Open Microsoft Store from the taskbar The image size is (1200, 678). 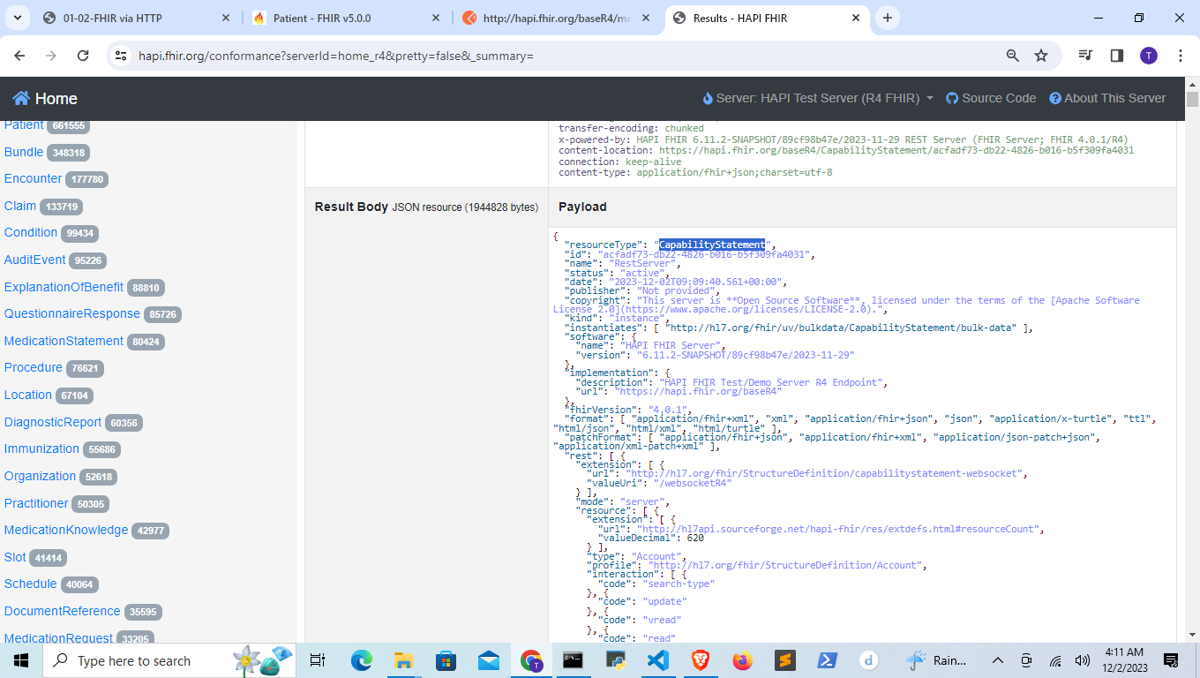446,660
